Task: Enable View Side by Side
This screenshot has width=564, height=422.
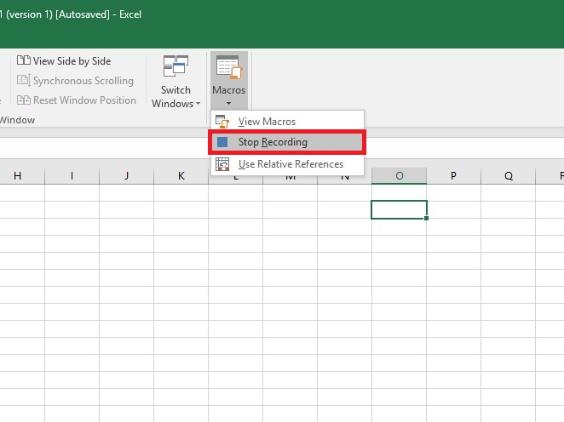Action: tap(64, 60)
